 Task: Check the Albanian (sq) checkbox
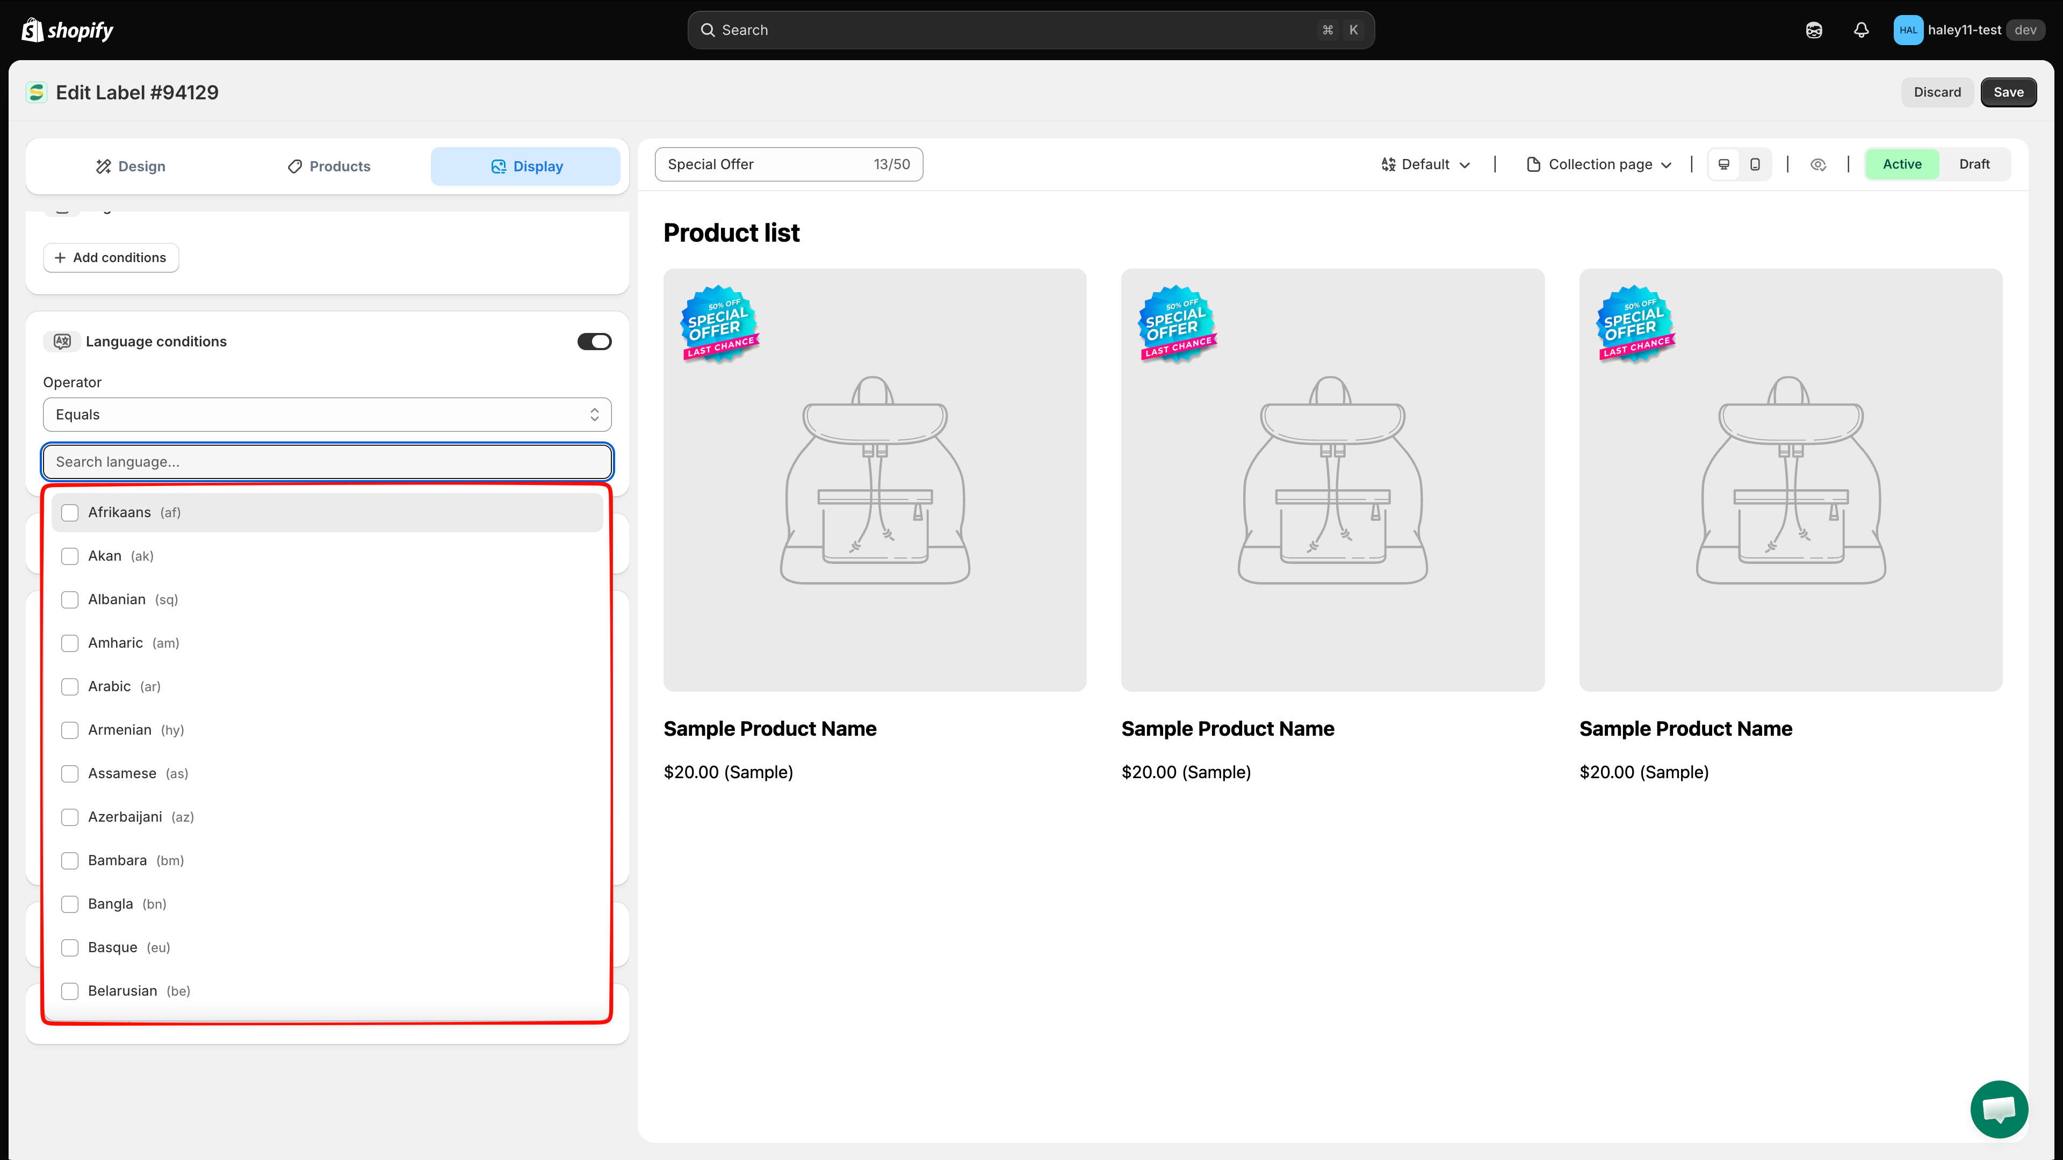point(70,600)
